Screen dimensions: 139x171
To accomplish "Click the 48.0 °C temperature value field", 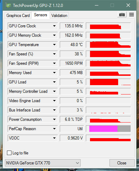I will (x=72, y=45).
